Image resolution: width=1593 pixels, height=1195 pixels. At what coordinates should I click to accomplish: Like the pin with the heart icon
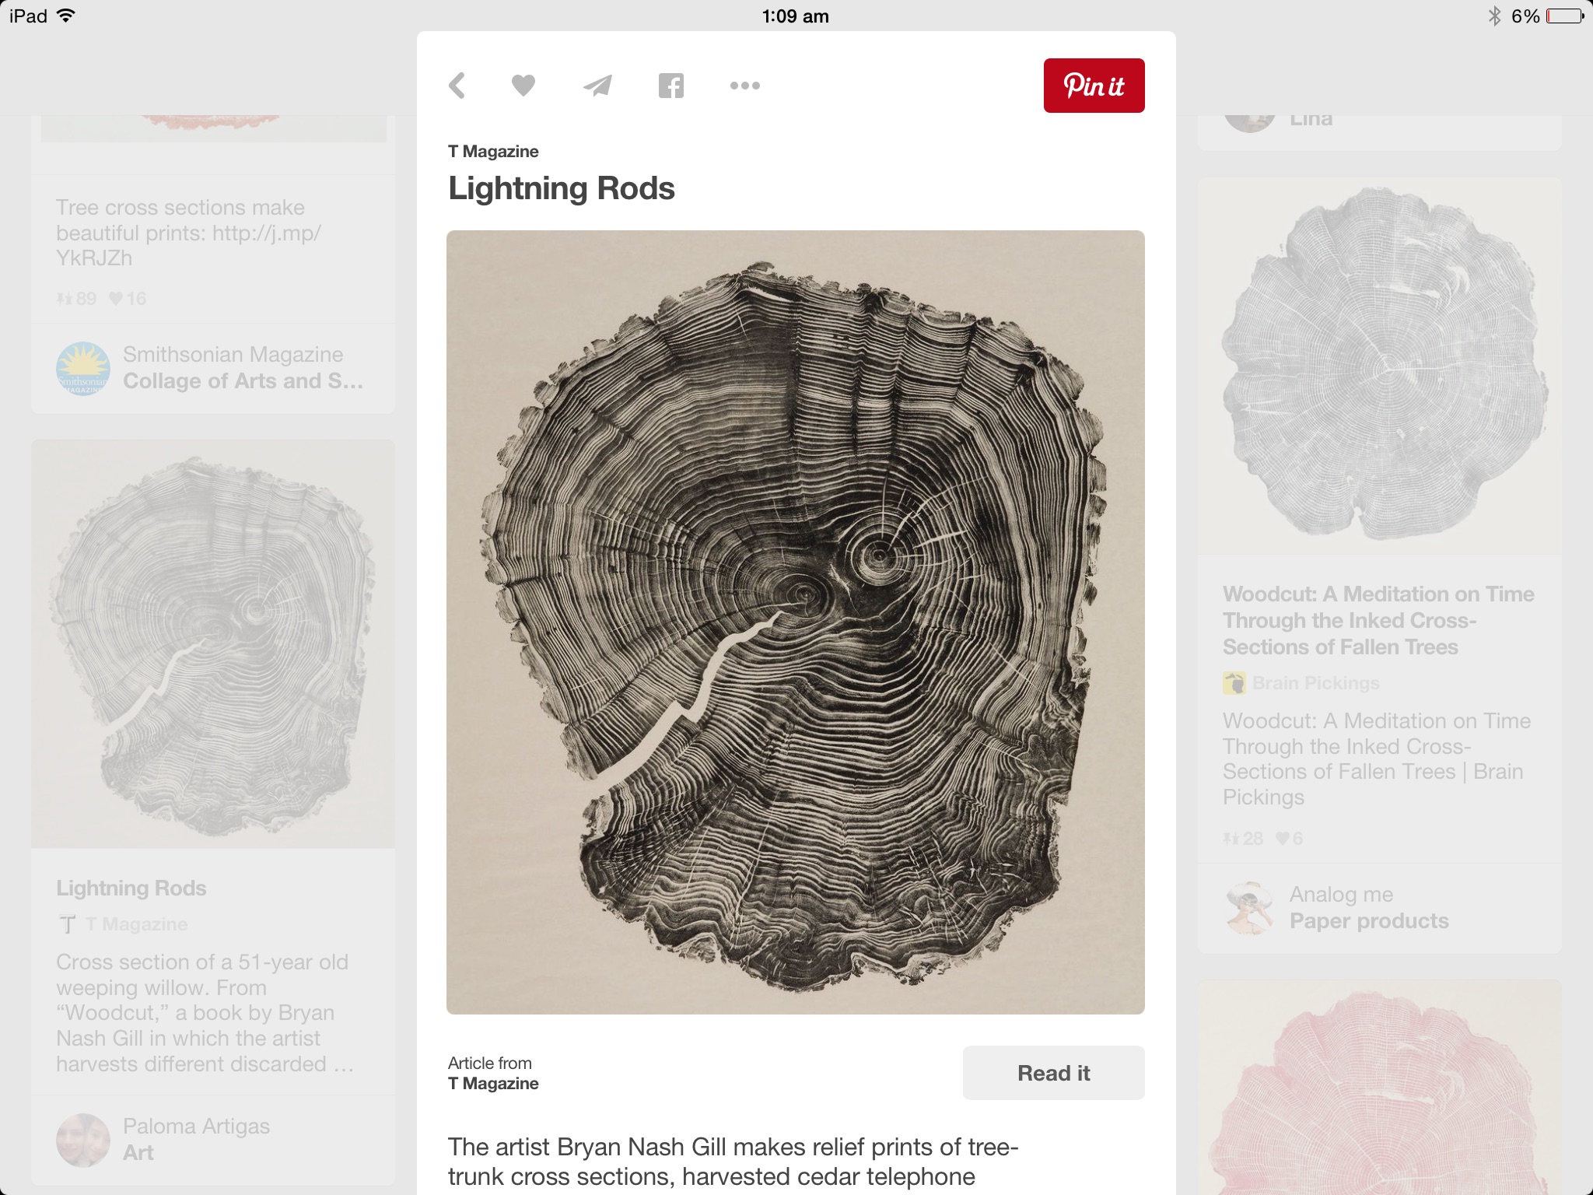click(x=523, y=86)
